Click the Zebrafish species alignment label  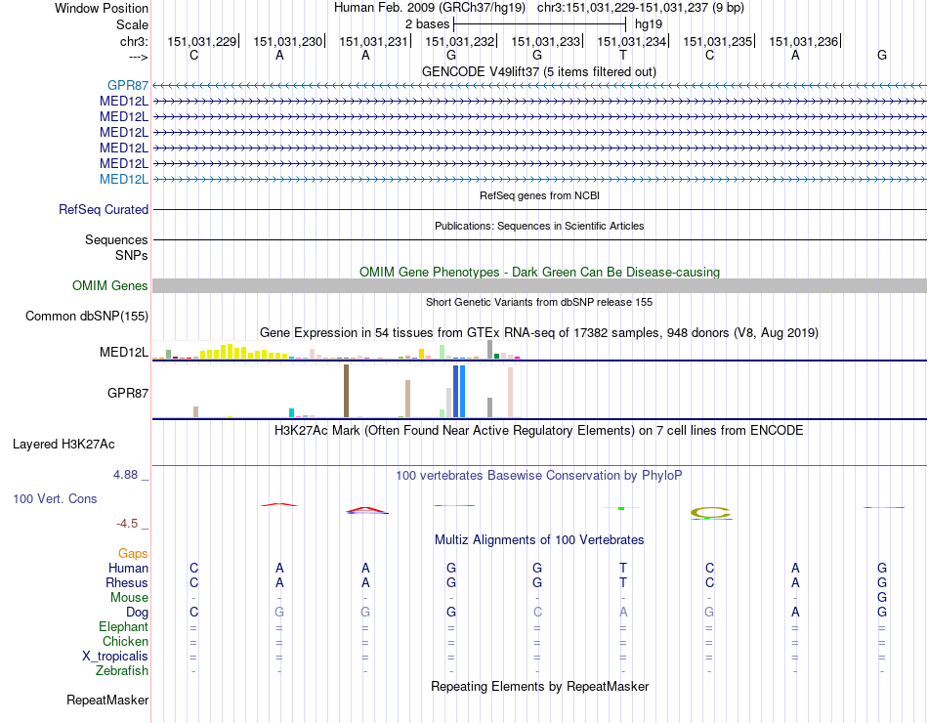(122, 671)
